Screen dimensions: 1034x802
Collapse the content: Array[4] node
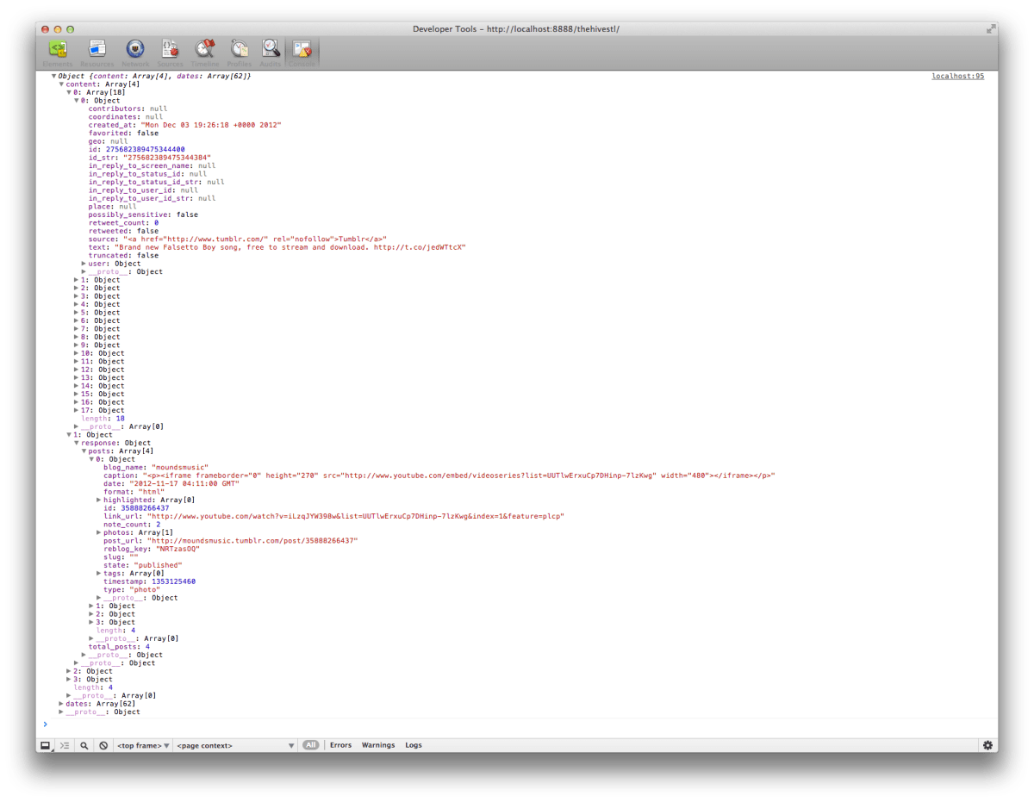pyautogui.click(x=61, y=84)
